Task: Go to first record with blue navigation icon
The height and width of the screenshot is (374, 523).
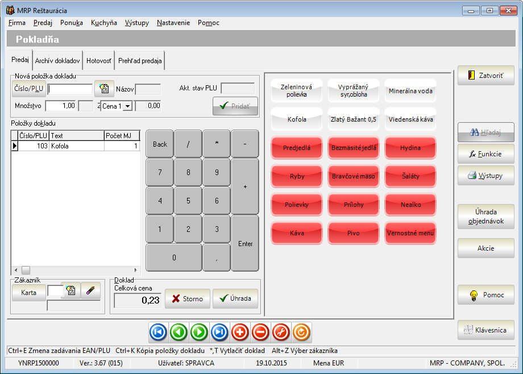Action: click(158, 332)
